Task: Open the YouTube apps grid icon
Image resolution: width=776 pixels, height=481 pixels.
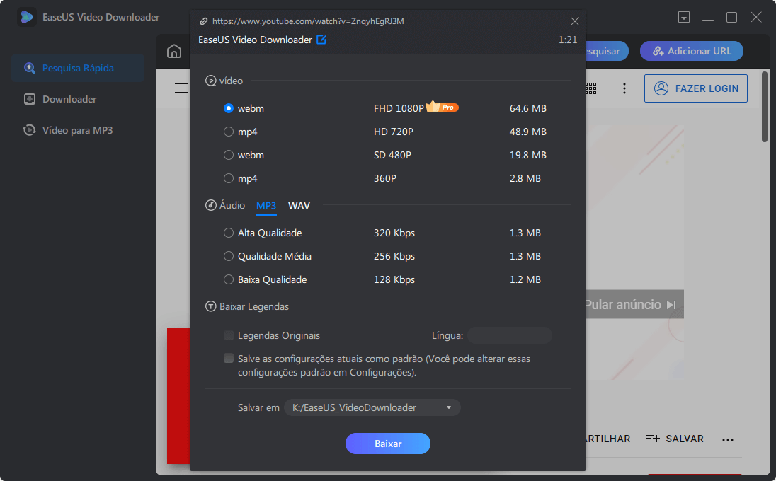Action: (x=591, y=88)
